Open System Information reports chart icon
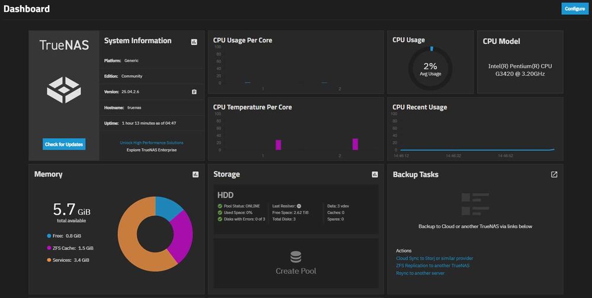The width and height of the screenshot is (592, 298). [x=194, y=42]
